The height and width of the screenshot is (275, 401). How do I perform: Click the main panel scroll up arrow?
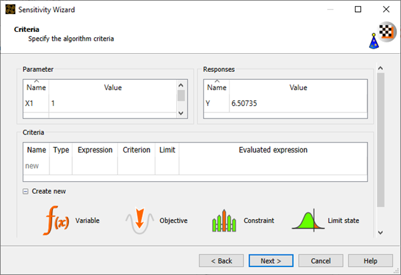coord(380,68)
